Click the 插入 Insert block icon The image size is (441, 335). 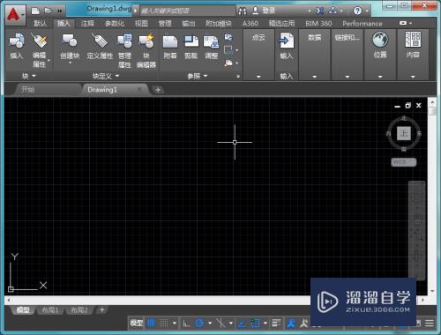[x=17, y=41]
